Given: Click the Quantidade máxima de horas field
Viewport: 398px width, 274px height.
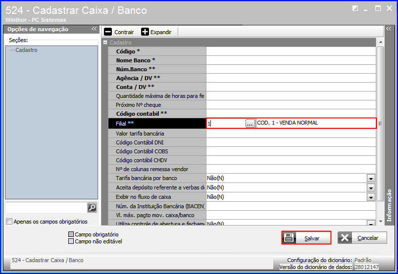Looking at the screenshot, I should [x=291, y=95].
